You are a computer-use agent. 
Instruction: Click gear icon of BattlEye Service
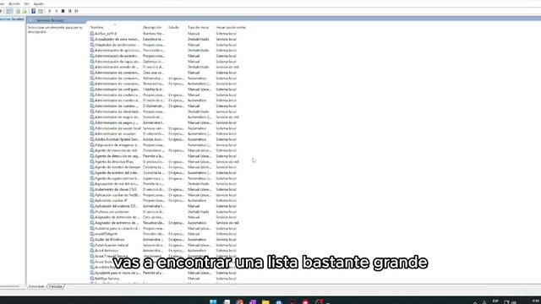click(92, 279)
